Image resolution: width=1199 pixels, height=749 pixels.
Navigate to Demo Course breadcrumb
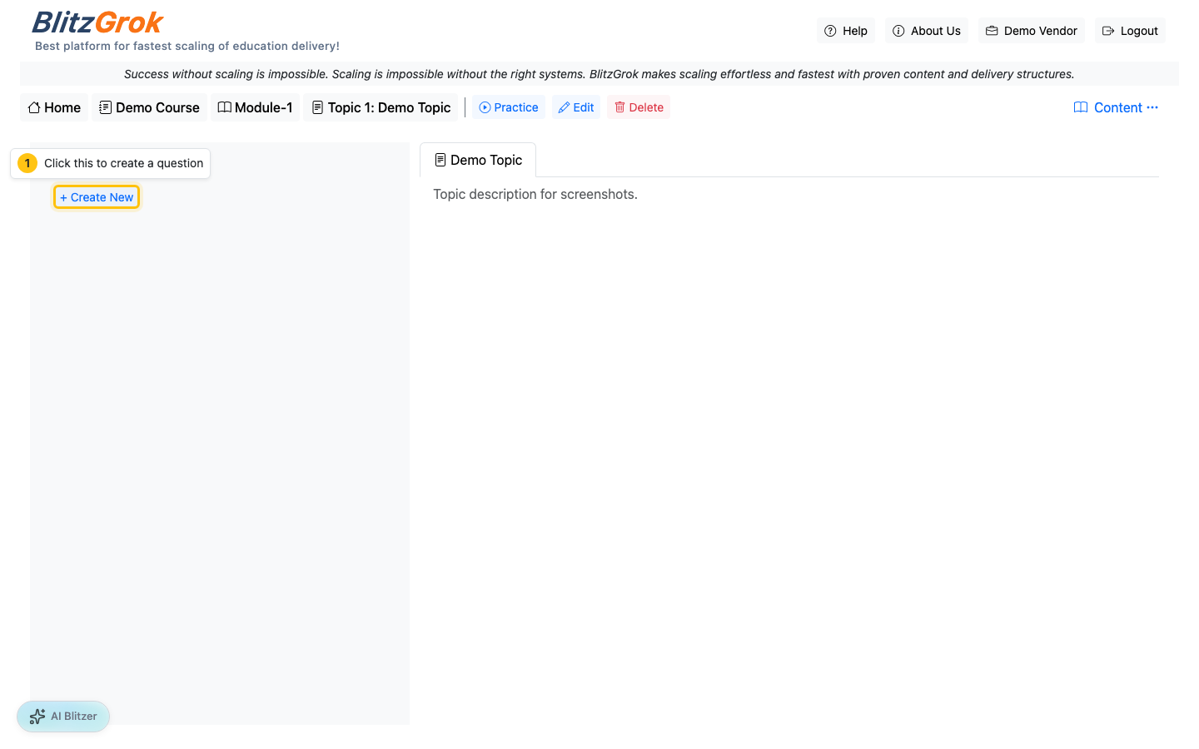tap(149, 107)
